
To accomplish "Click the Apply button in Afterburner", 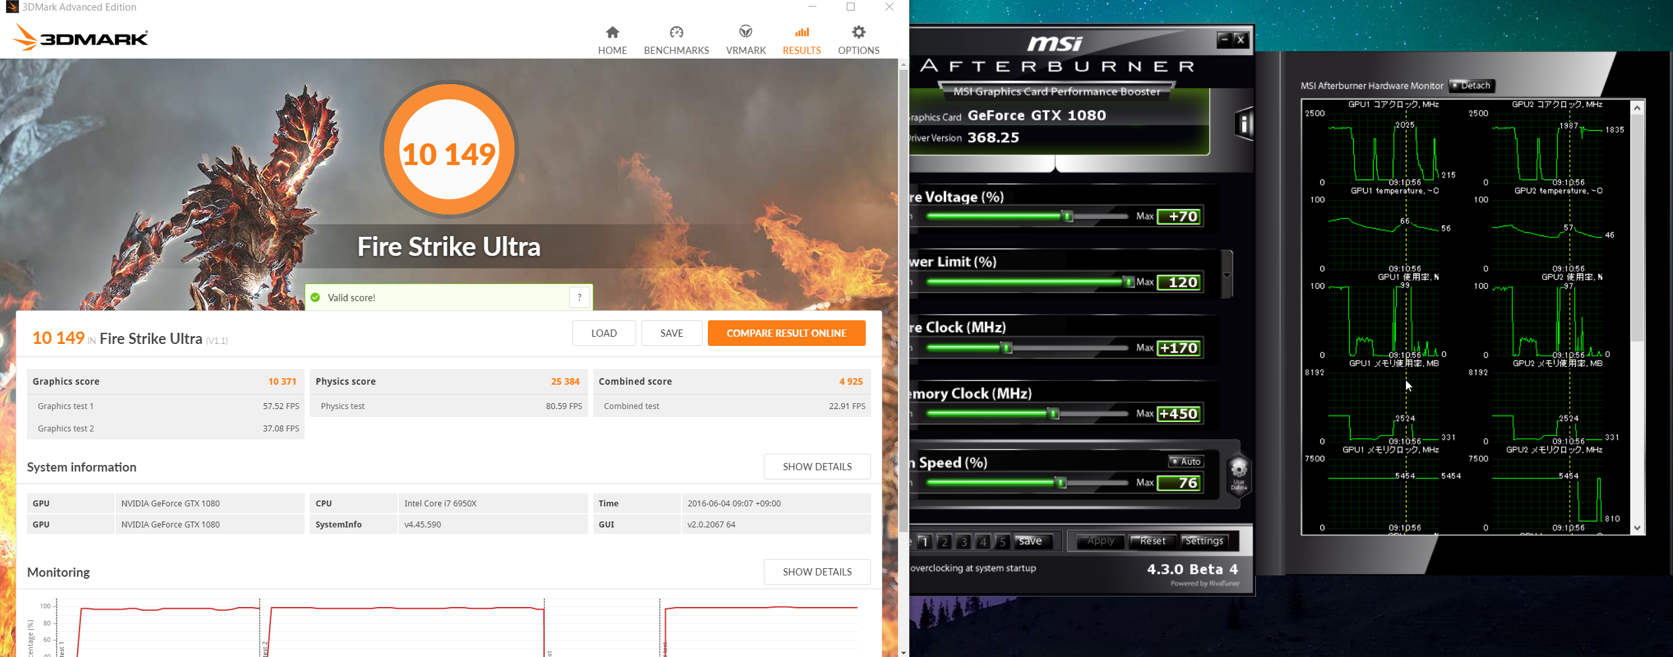I will [x=1100, y=541].
